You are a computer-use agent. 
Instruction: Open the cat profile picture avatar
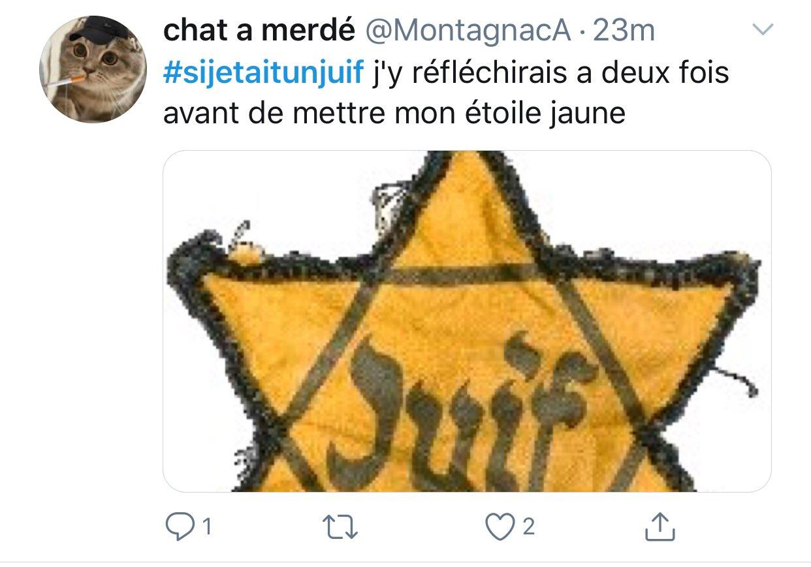point(93,69)
